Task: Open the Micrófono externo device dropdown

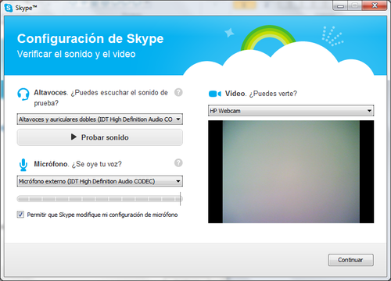Action: pyautogui.click(x=100, y=181)
